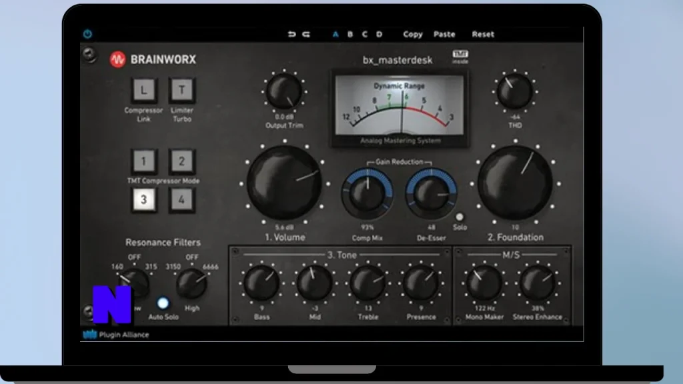Click the Brainworx logo

click(x=153, y=59)
